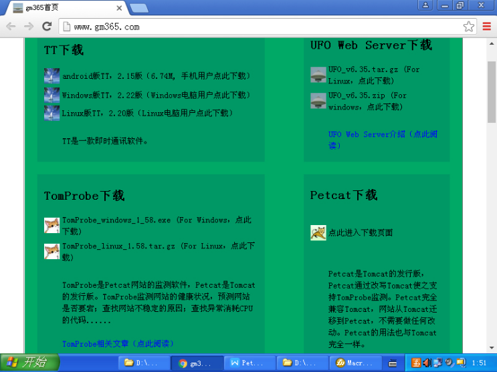Click the icon beside android版TT download
Image resolution: width=497 pixels, height=372 pixels.
(x=52, y=76)
